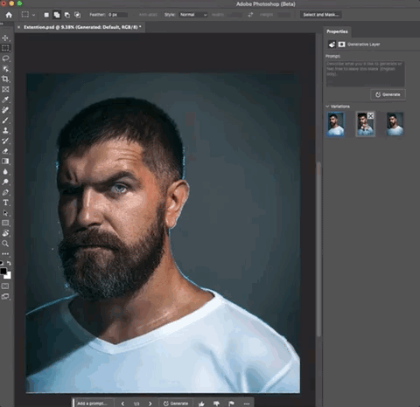This screenshot has height=407, width=420.
Task: Open the Style dropdown set to Normal
Action: (x=193, y=15)
